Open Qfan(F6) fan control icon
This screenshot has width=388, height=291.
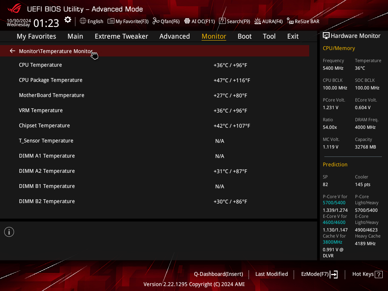tap(156, 21)
